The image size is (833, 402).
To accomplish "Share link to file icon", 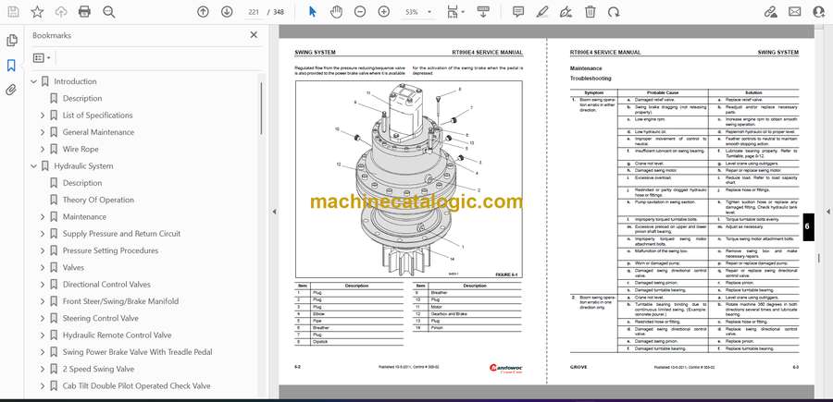I will (x=771, y=12).
